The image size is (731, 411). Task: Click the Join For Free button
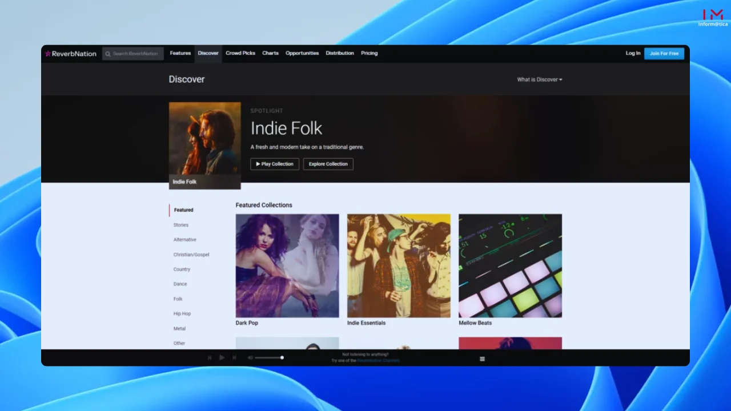(664, 54)
